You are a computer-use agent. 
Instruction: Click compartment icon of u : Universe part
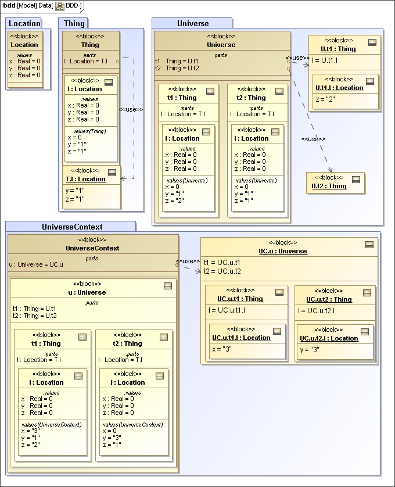[168, 286]
